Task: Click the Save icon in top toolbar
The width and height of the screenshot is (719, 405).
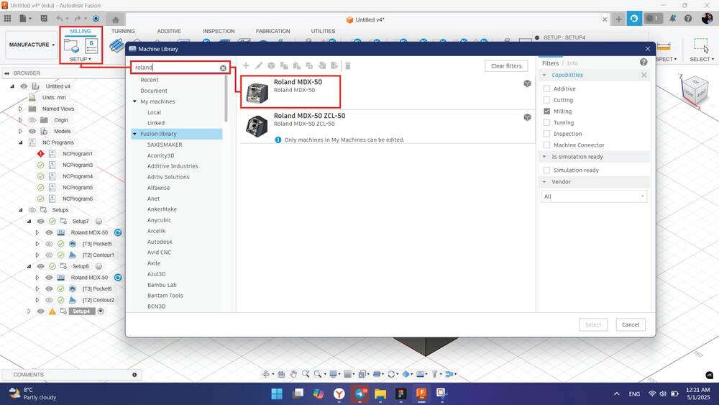Action: click(44, 19)
